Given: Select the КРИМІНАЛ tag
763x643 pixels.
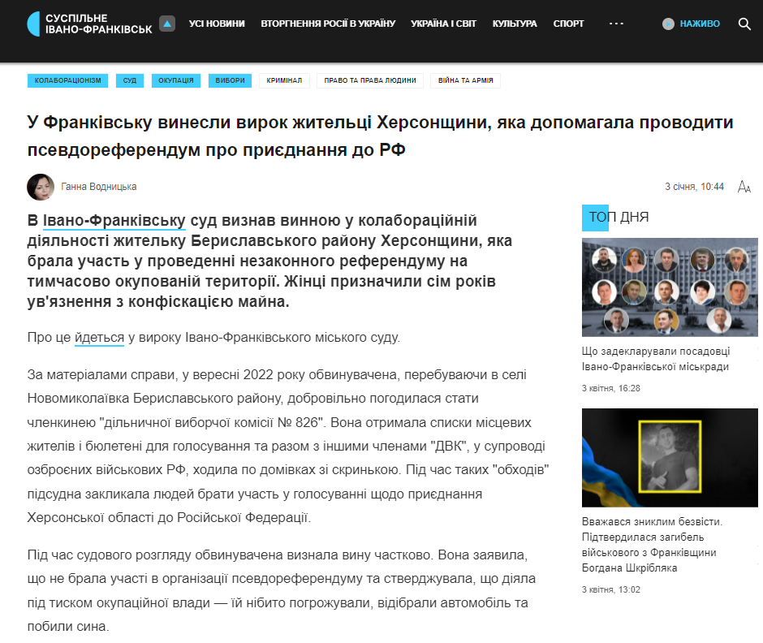Looking at the screenshot, I should 283,80.
